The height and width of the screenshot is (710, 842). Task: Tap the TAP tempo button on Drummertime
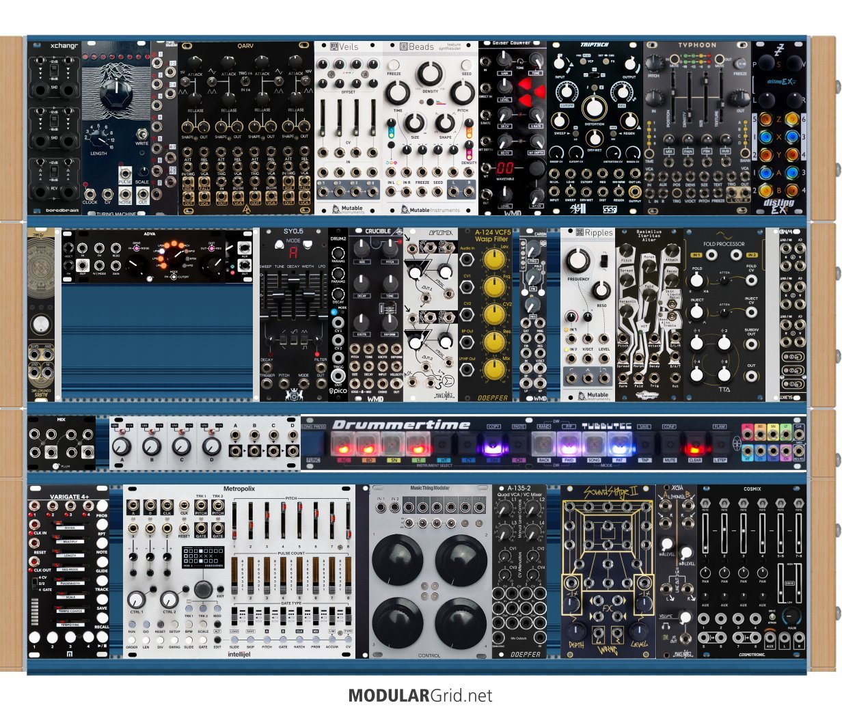point(644,444)
